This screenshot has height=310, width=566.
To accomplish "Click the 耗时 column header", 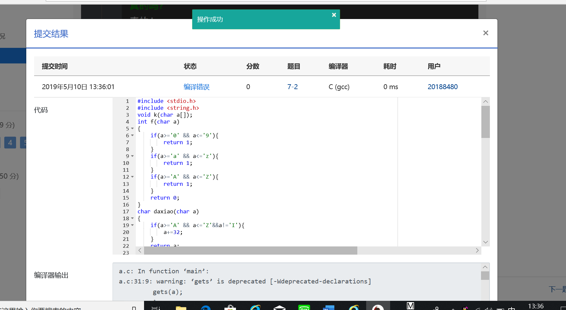I will pos(390,66).
